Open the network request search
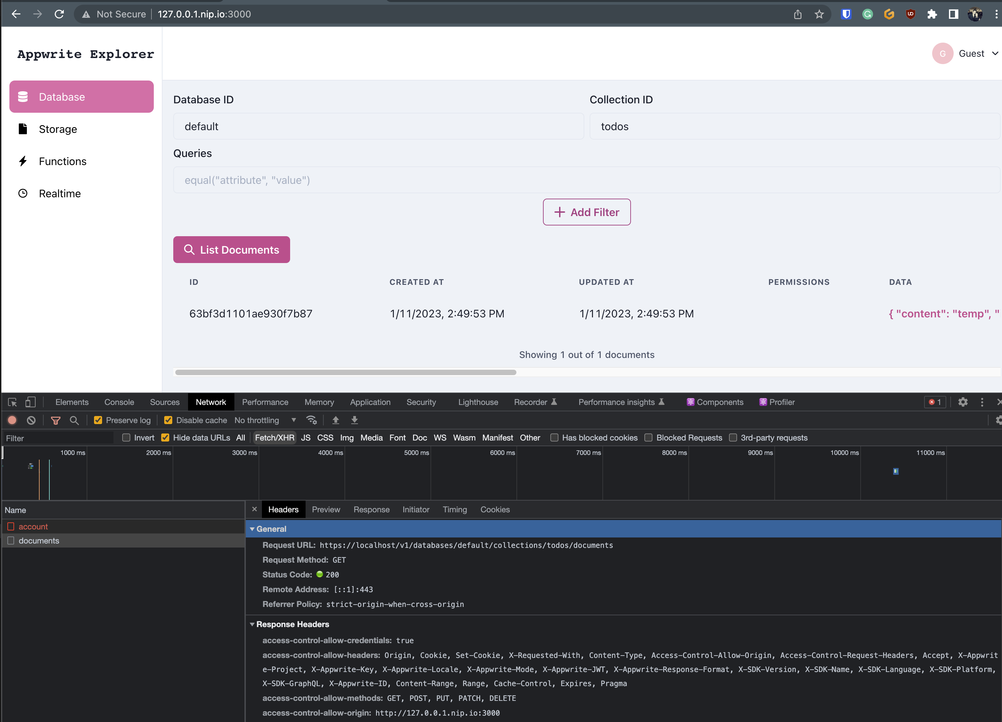Viewport: 1002px width, 722px height. [x=74, y=420]
